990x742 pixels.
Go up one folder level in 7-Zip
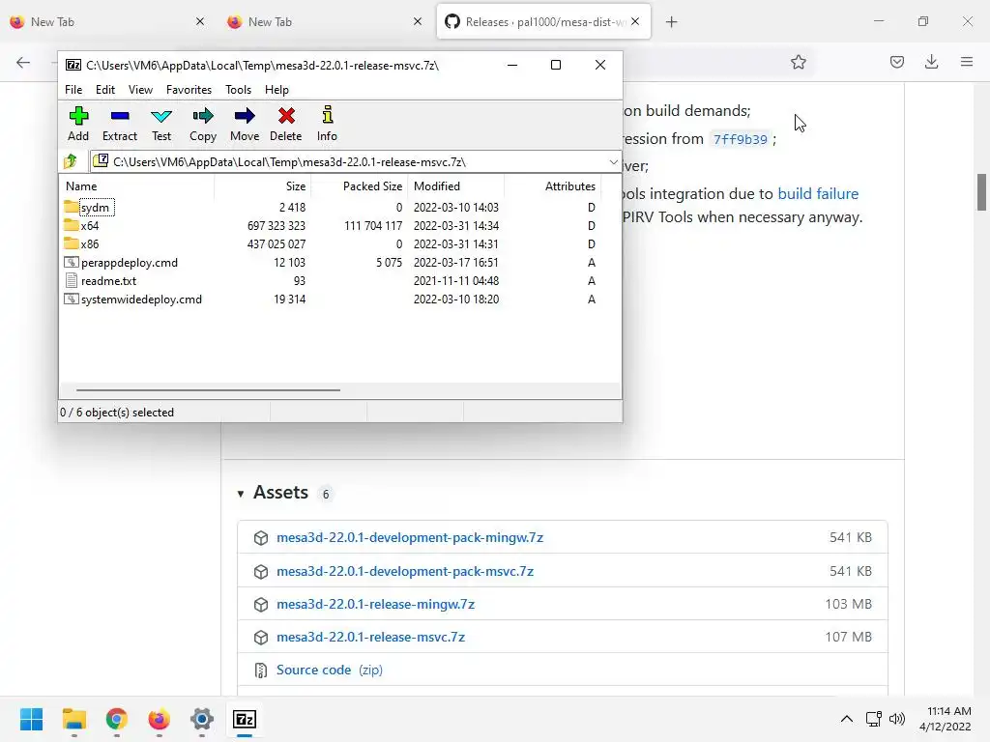tap(71, 161)
